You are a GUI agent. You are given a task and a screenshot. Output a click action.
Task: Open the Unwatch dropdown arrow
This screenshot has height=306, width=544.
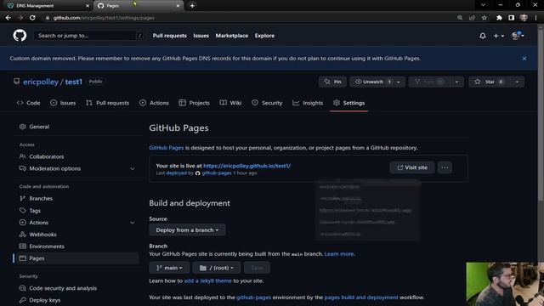pos(399,82)
